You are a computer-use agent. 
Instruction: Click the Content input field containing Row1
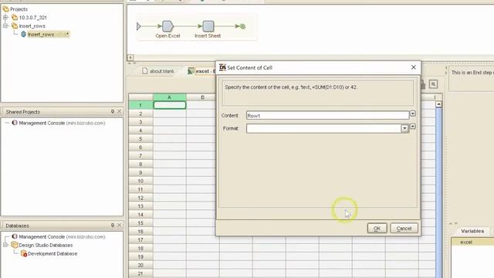(327, 115)
